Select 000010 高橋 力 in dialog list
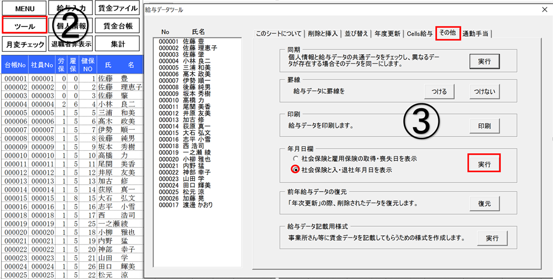553x279 pixels. point(198,100)
